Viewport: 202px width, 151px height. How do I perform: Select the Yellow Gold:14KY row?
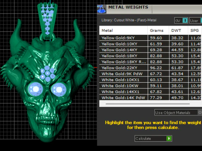point(151,50)
